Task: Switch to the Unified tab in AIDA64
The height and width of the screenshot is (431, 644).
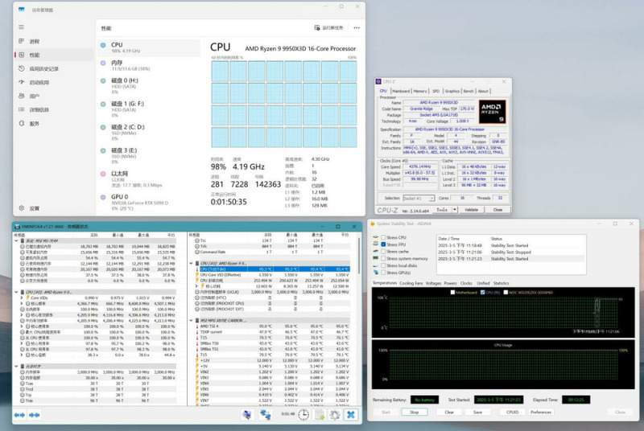Action: (x=483, y=283)
